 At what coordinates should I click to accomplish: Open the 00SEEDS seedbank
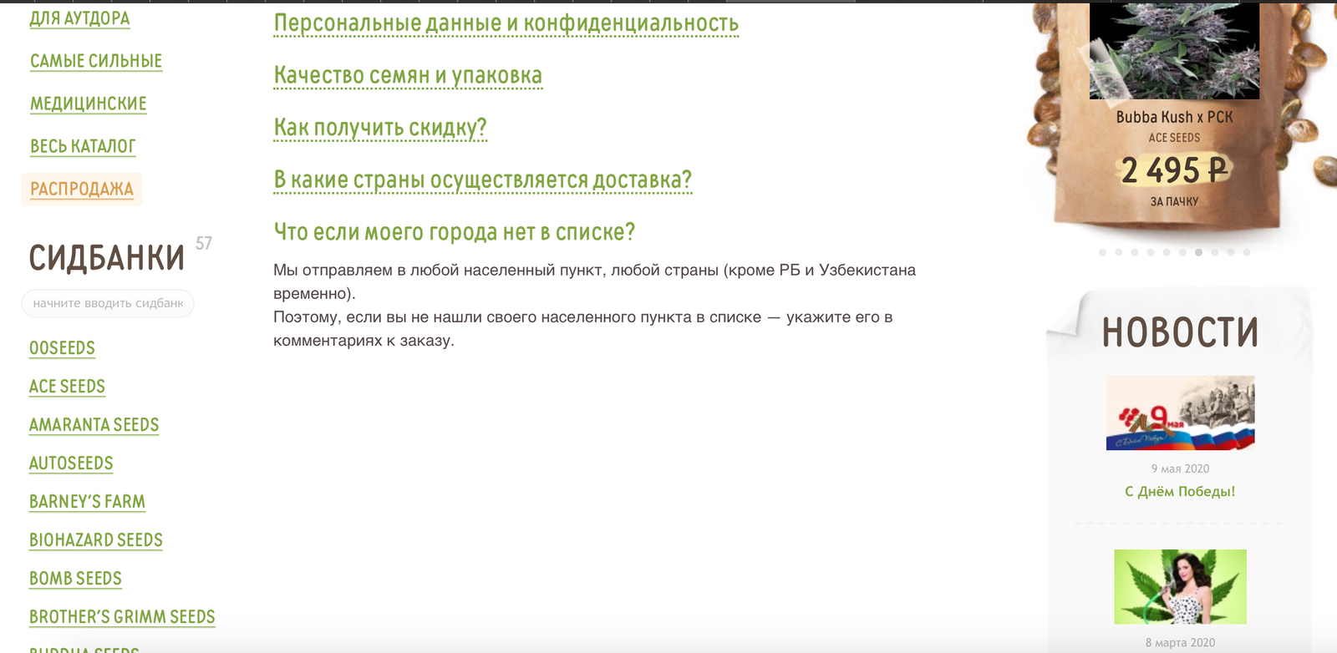click(x=62, y=348)
